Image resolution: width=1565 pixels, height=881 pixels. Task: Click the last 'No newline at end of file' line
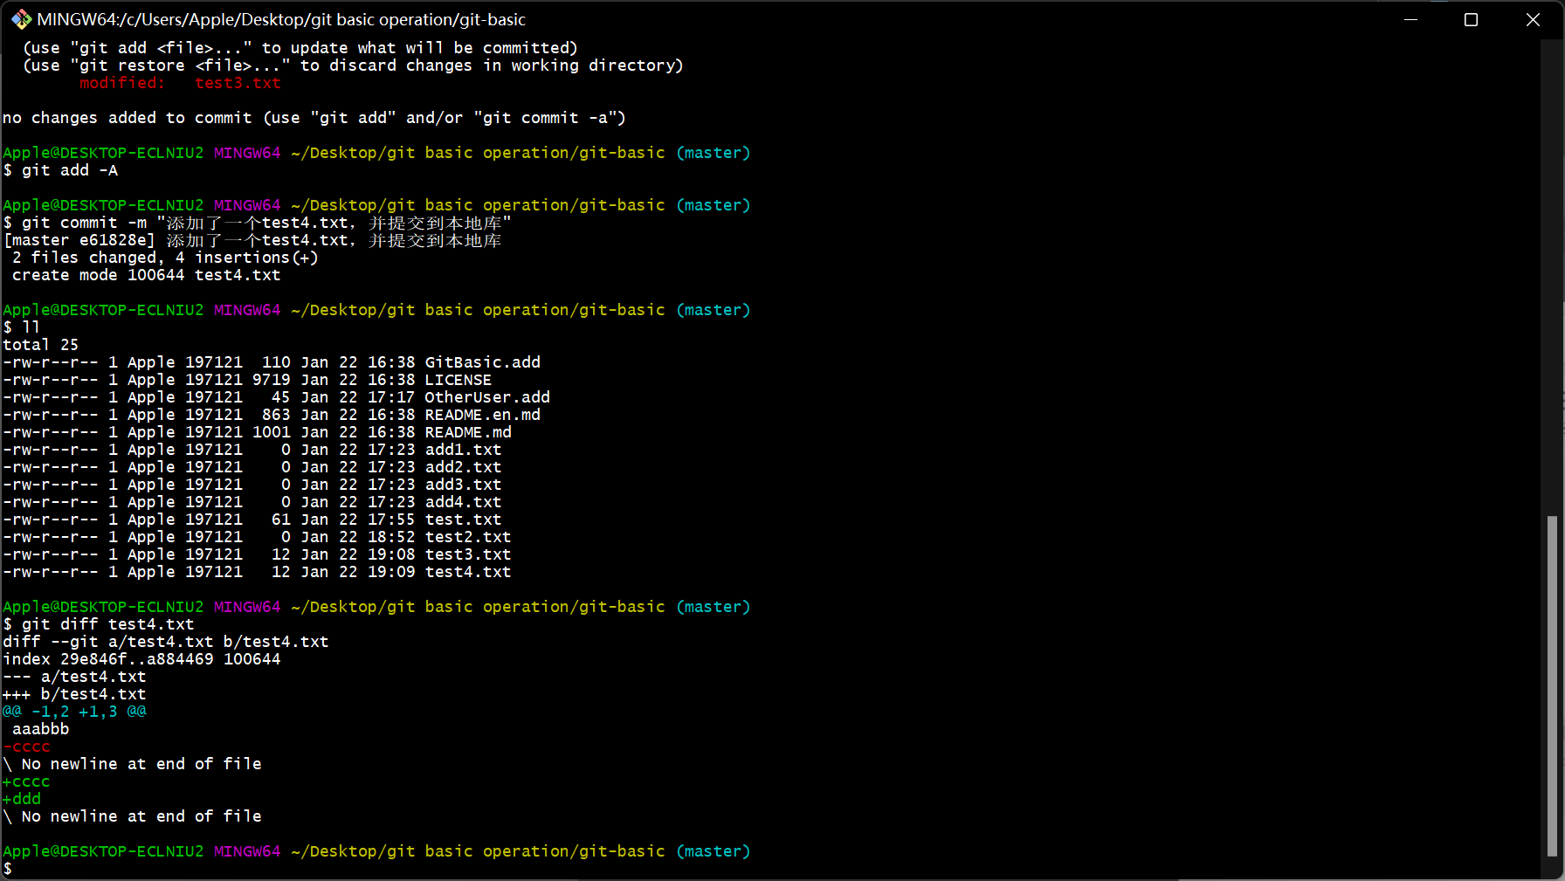[x=132, y=816]
